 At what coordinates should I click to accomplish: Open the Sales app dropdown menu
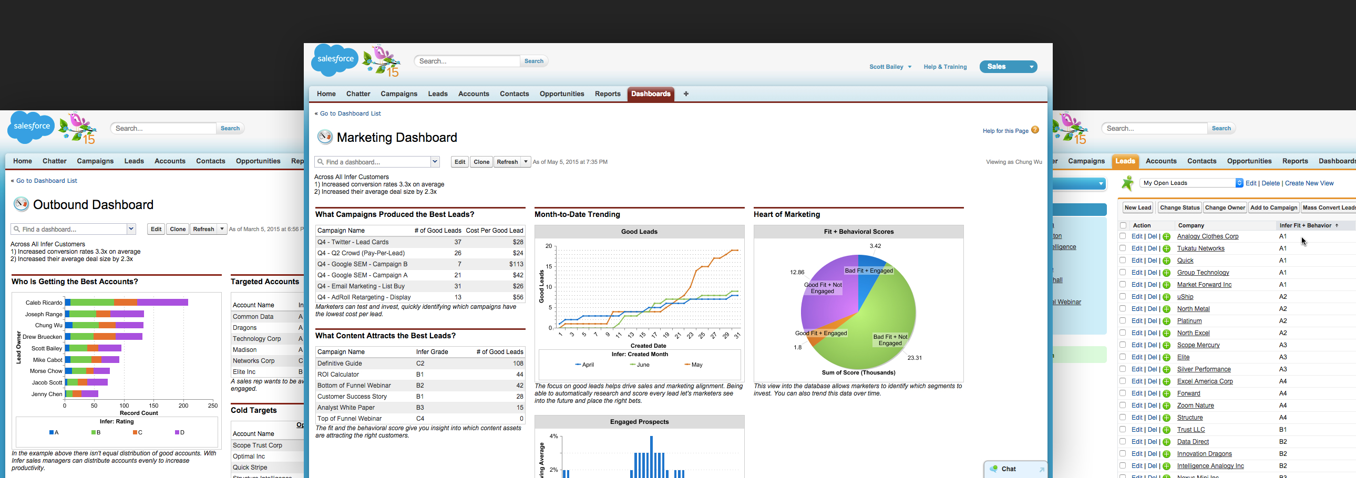point(1031,67)
